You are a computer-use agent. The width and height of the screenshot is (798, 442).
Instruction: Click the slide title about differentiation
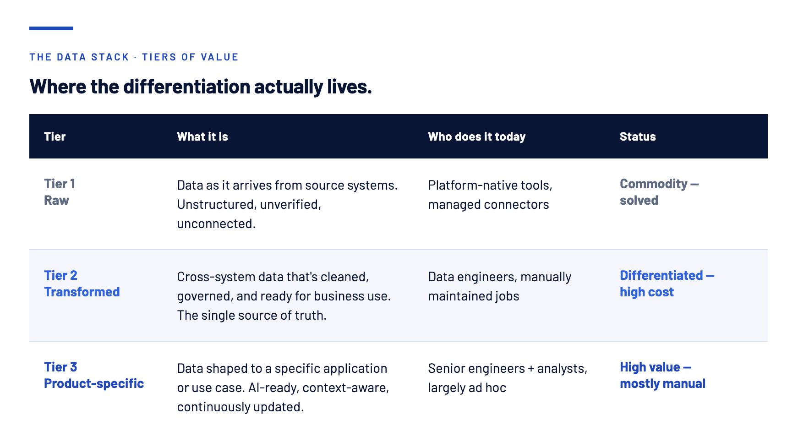pyautogui.click(x=201, y=87)
